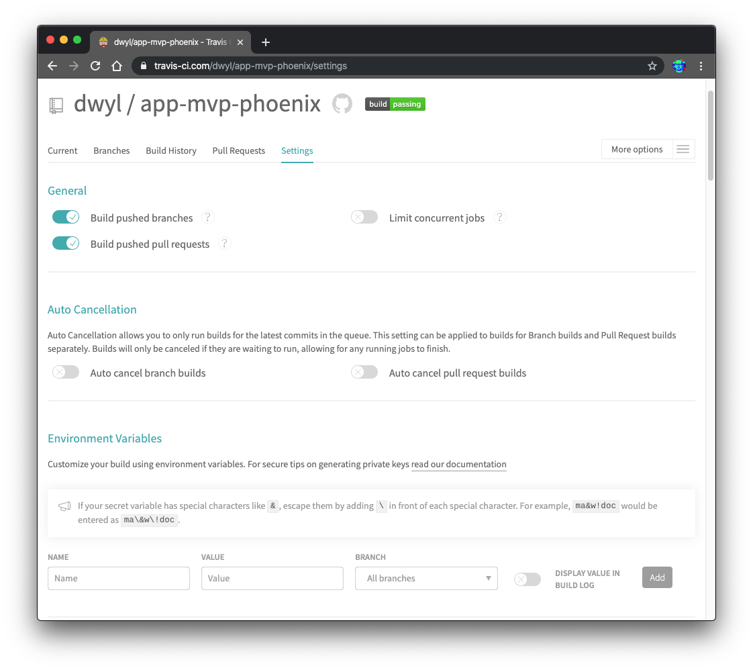
Task: Click the repository book icon in header
Action: (x=56, y=105)
